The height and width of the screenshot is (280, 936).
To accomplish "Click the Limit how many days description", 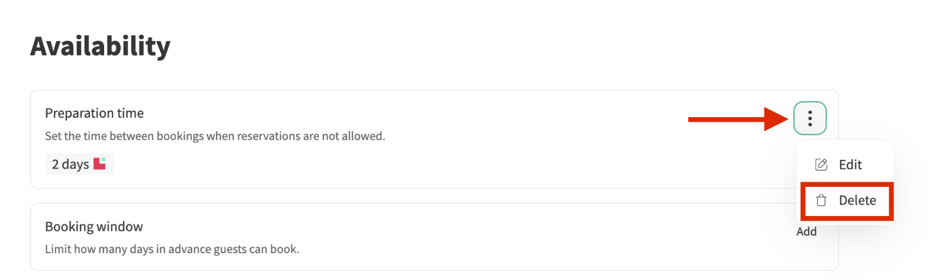I will [172, 249].
